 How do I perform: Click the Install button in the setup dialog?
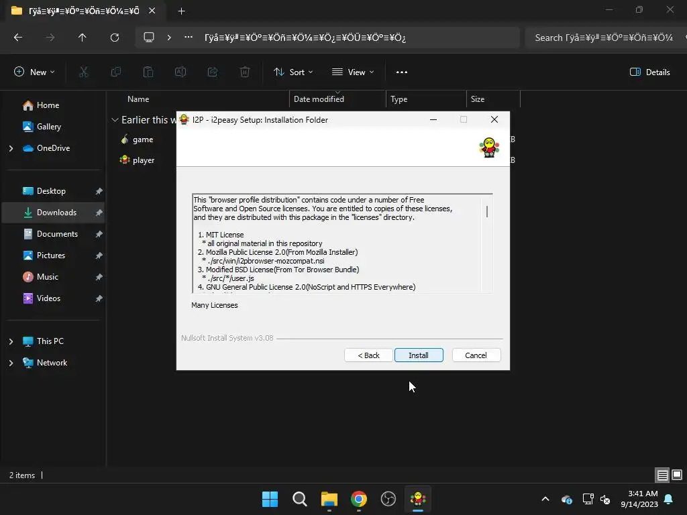pos(419,355)
